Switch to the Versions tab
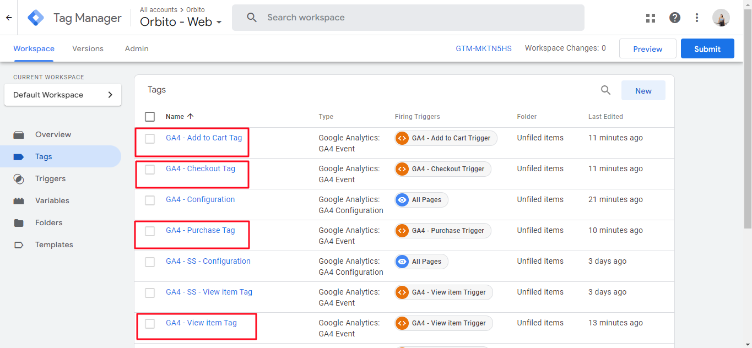The width and height of the screenshot is (752, 348). 88,48
